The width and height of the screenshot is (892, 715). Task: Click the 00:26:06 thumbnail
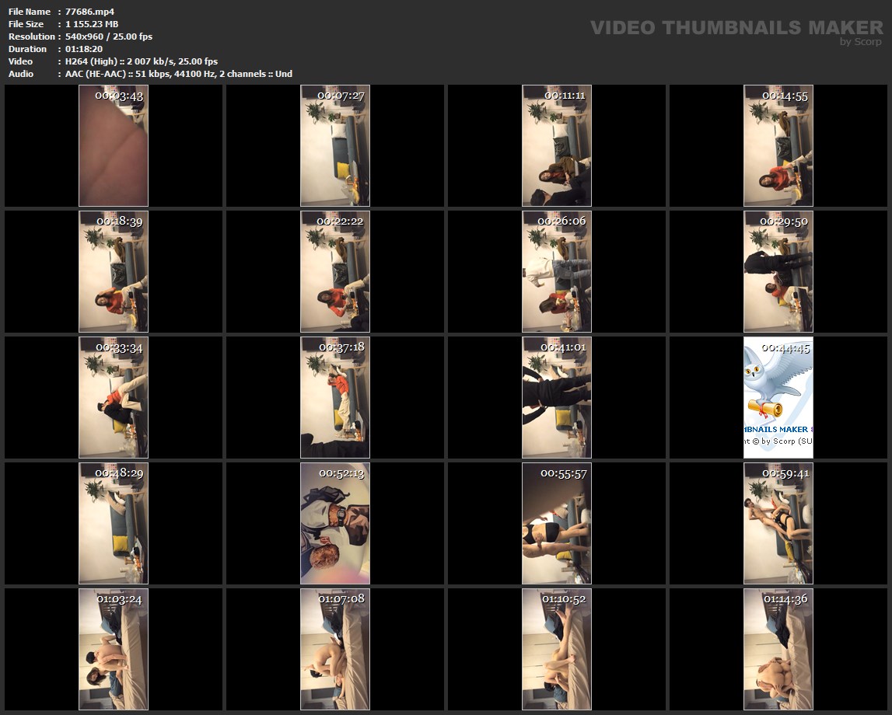tap(557, 271)
